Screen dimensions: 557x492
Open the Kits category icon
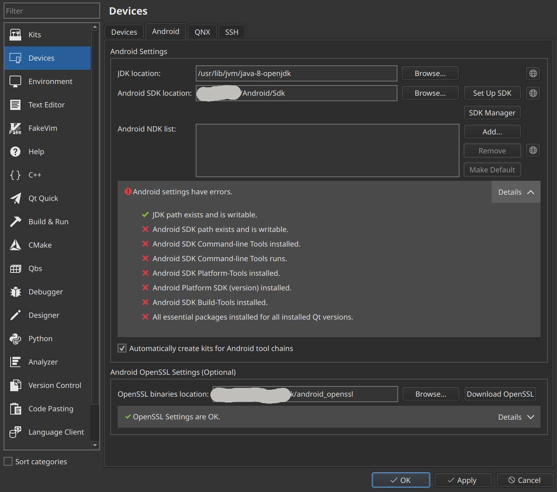(x=15, y=35)
